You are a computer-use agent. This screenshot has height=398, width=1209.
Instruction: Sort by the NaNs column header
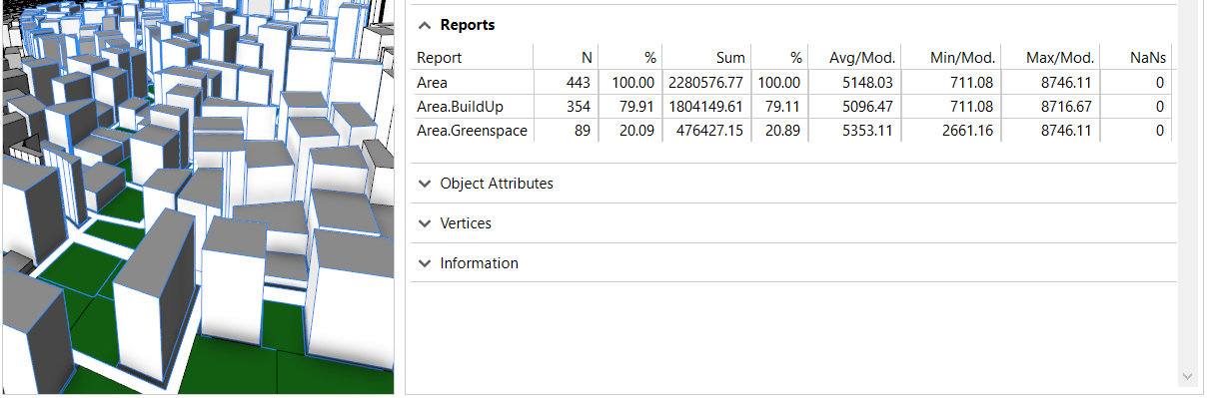pyautogui.click(x=1147, y=57)
